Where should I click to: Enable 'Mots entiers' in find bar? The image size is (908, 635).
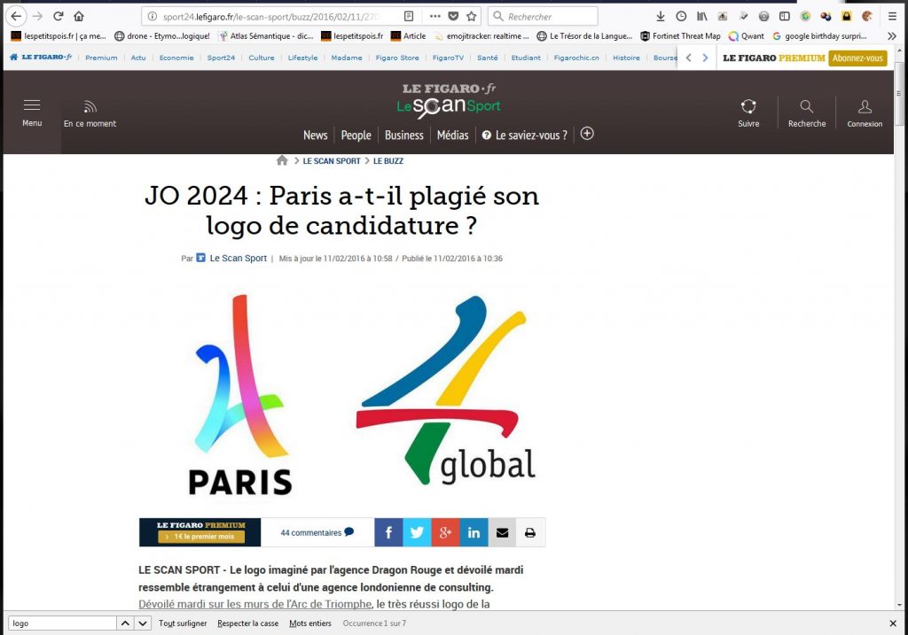click(310, 623)
